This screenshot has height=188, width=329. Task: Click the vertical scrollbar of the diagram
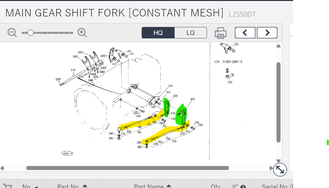click(278, 102)
